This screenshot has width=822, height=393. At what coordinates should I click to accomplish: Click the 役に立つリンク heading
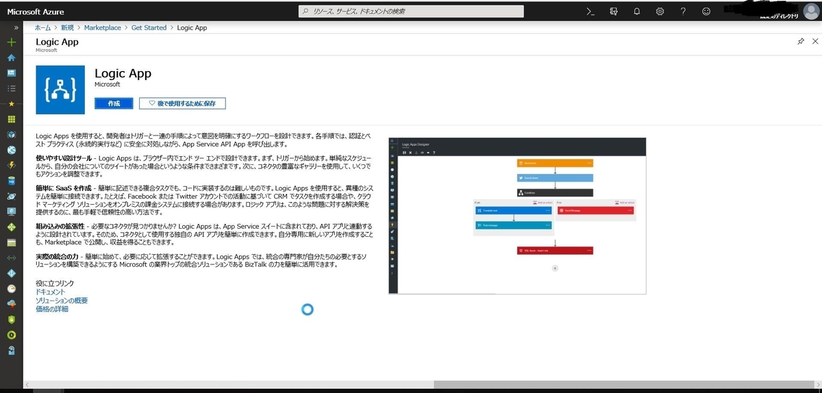[55, 283]
